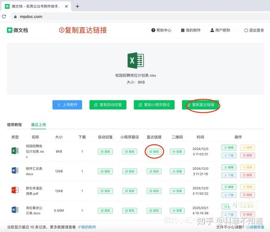
Task: Click the 操作 column header
Action: coord(238,137)
